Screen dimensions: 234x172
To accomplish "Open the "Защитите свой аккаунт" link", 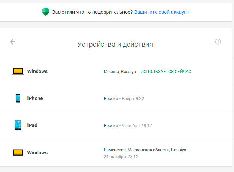I will point(162,12).
